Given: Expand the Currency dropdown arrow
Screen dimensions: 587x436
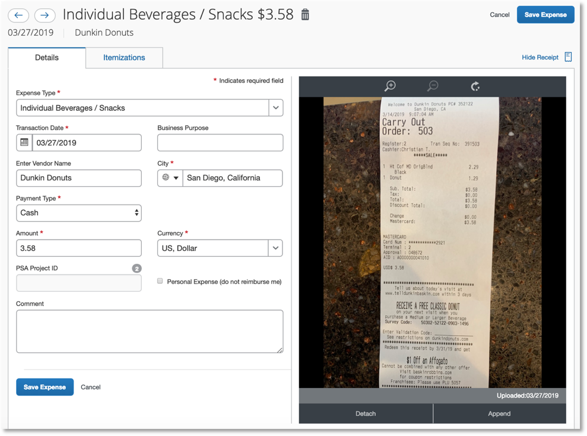Looking at the screenshot, I should pos(275,248).
